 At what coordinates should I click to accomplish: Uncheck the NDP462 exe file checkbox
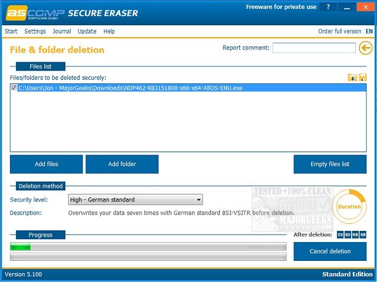(x=14, y=88)
